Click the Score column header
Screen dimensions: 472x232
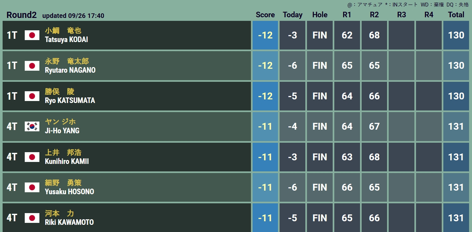coord(265,15)
